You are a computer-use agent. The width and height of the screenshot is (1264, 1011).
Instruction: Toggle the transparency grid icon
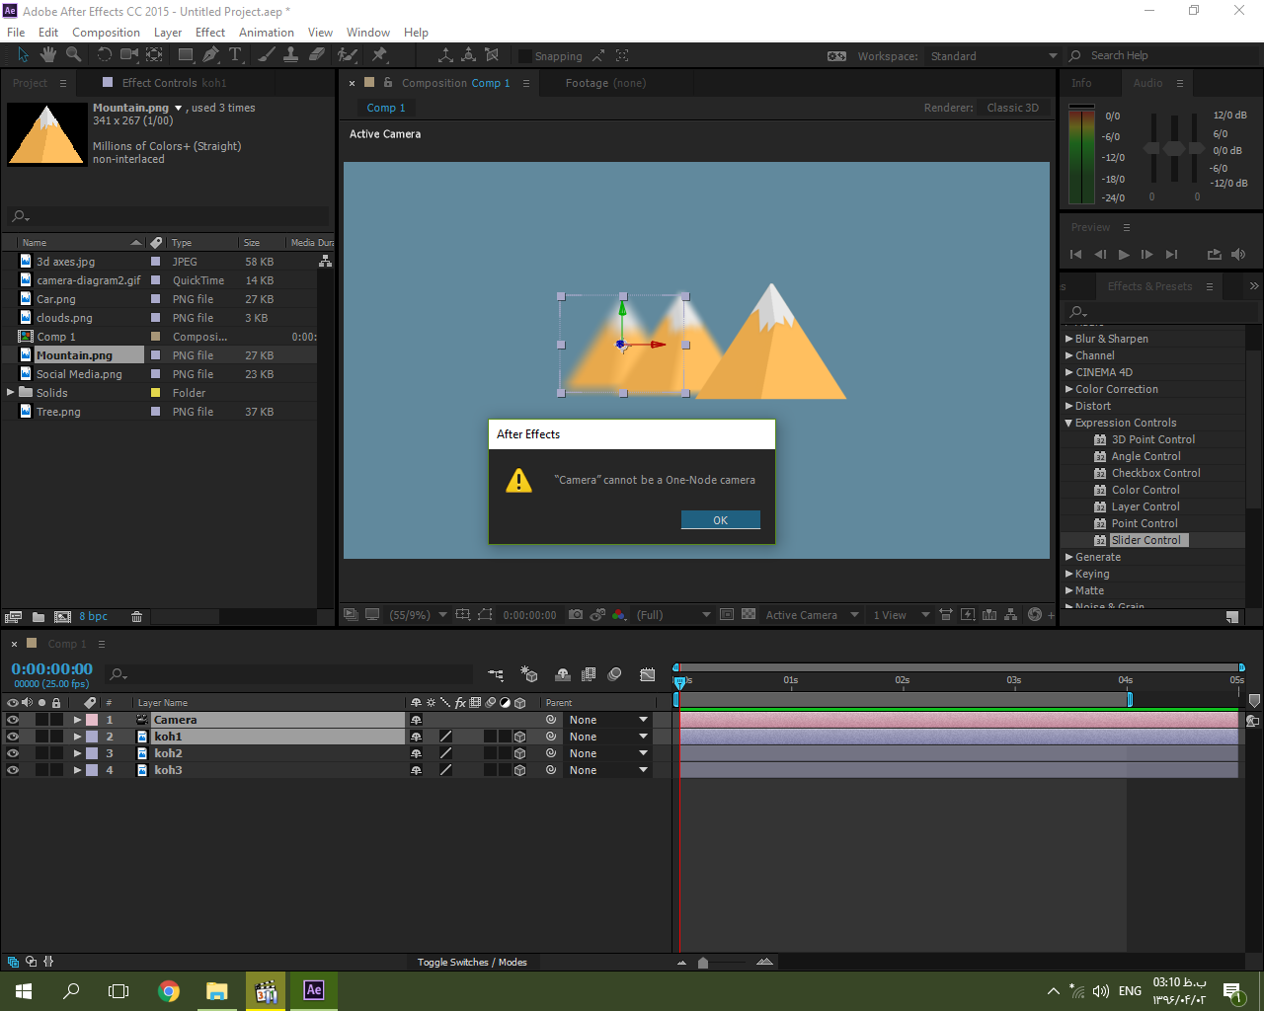[749, 614]
